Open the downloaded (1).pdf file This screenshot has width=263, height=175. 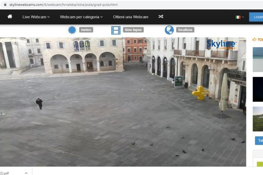tap(5, 173)
